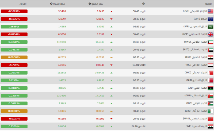Click the Morocco flag icon (MAD)
Image resolution: width=214 pixels, height=131 pixels.
211,119
